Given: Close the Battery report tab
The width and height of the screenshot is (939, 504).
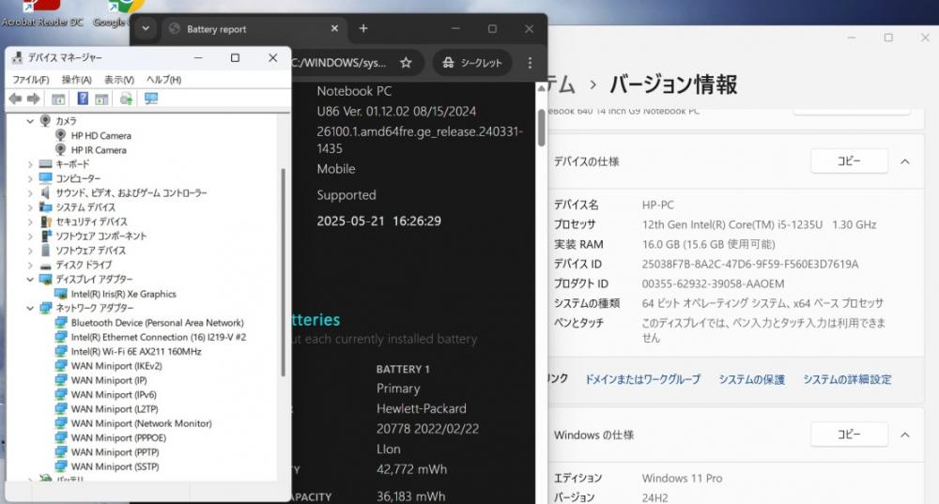Looking at the screenshot, I should (334, 29).
